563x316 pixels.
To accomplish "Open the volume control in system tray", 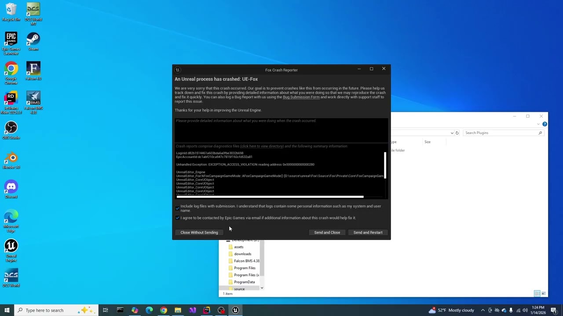I will coord(525,310).
